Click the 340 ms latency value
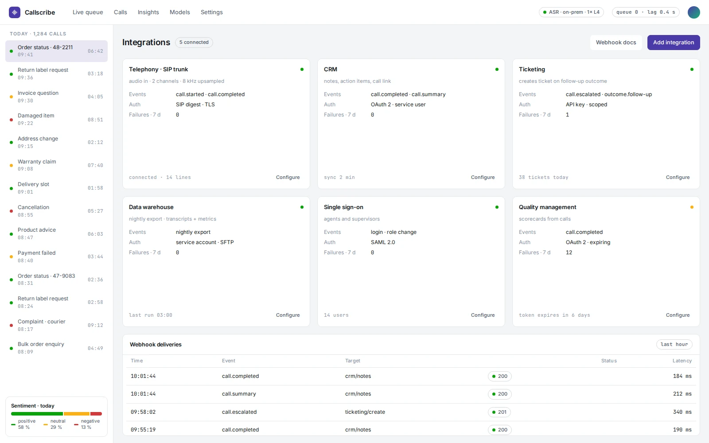 pyautogui.click(x=682, y=412)
